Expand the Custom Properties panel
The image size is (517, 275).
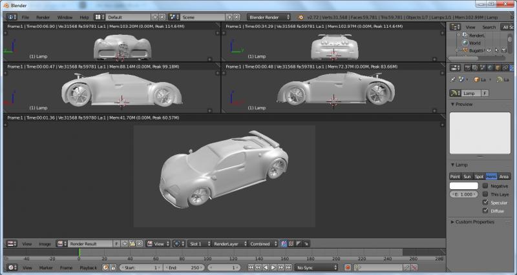(x=474, y=222)
